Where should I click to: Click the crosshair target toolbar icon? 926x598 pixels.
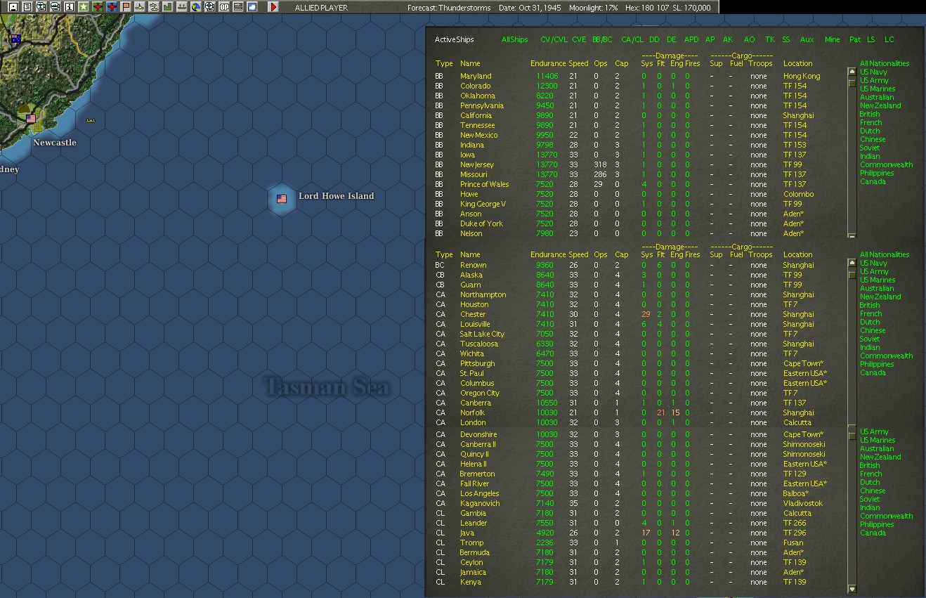(209, 7)
